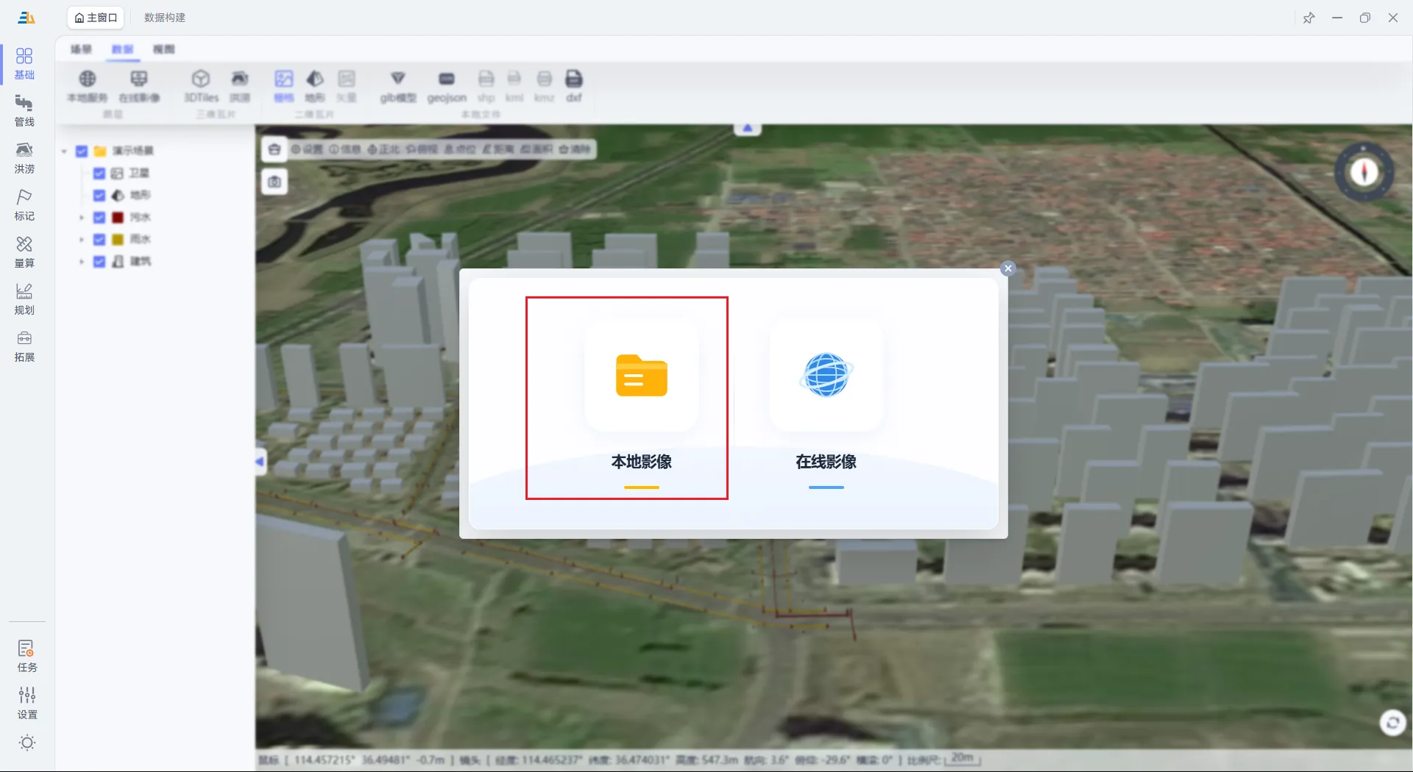Import a dxf file

click(x=574, y=86)
